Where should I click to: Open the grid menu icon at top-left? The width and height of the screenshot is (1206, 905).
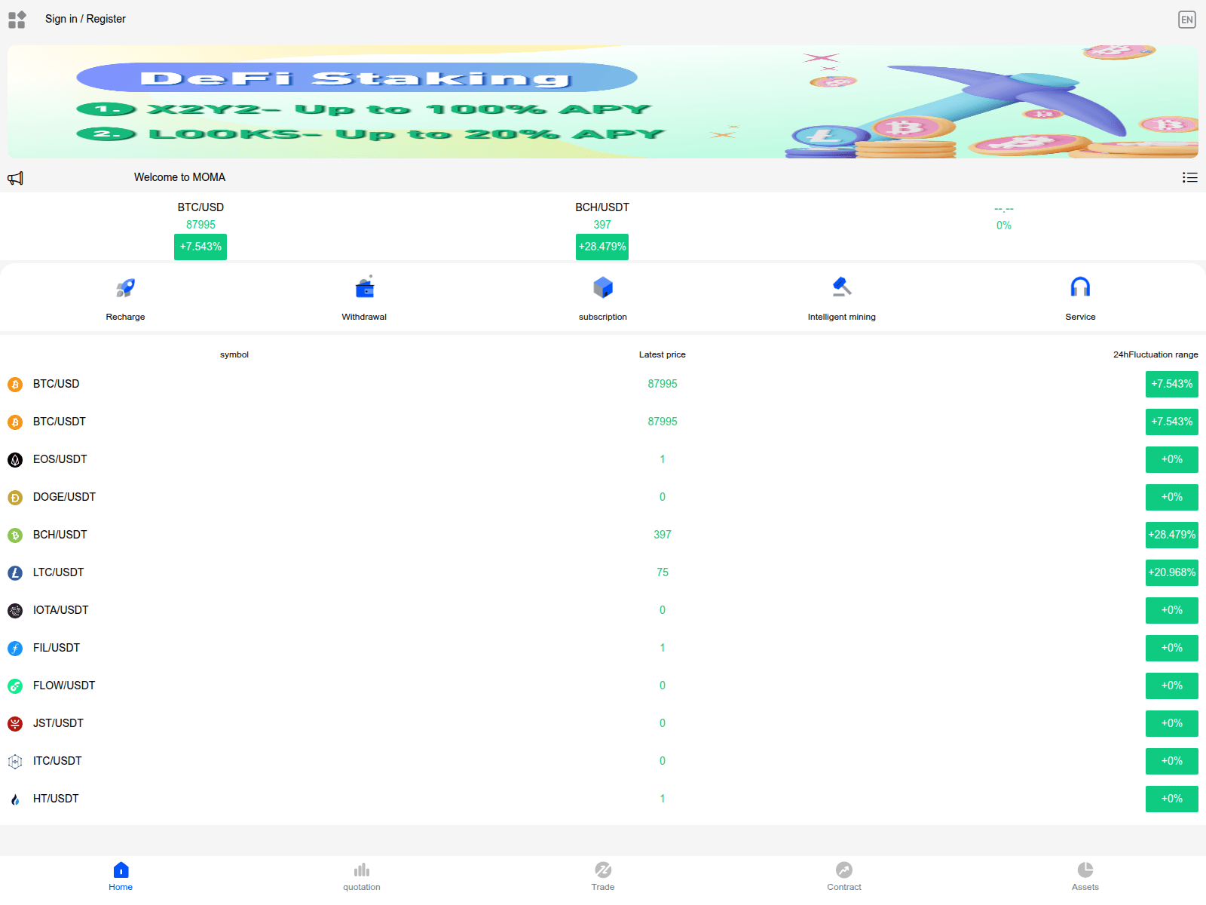17,20
